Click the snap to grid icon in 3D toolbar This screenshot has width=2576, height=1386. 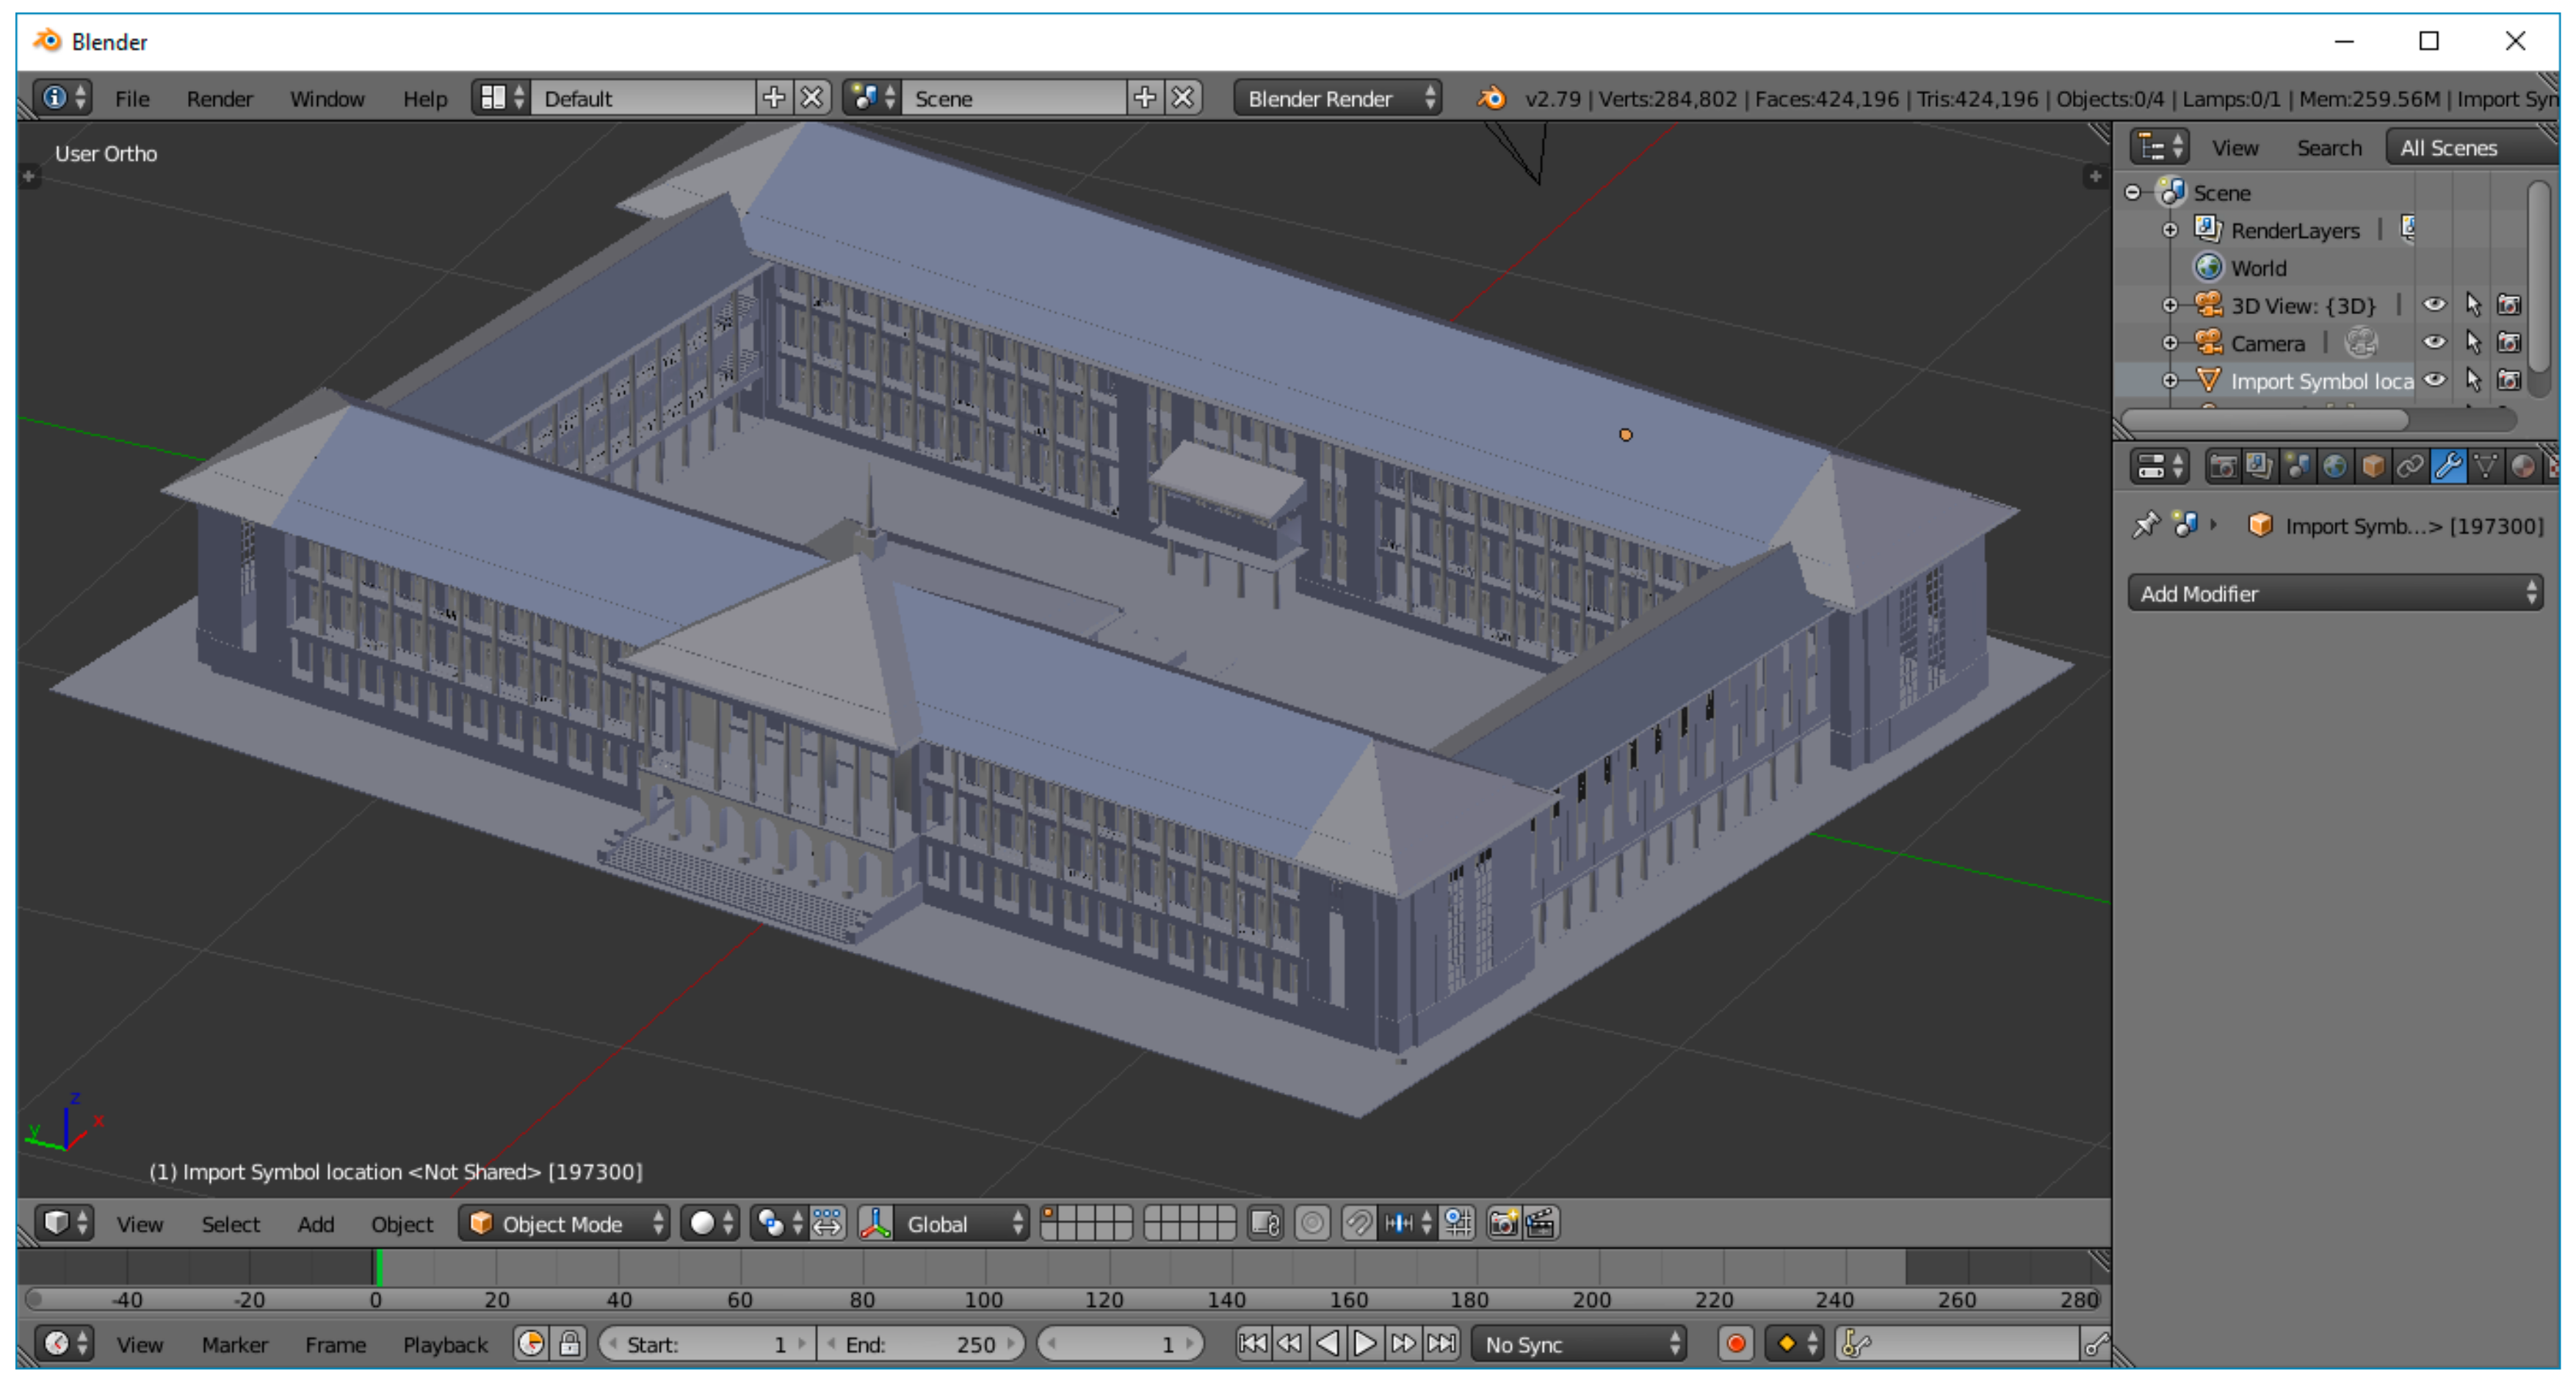click(x=1460, y=1225)
